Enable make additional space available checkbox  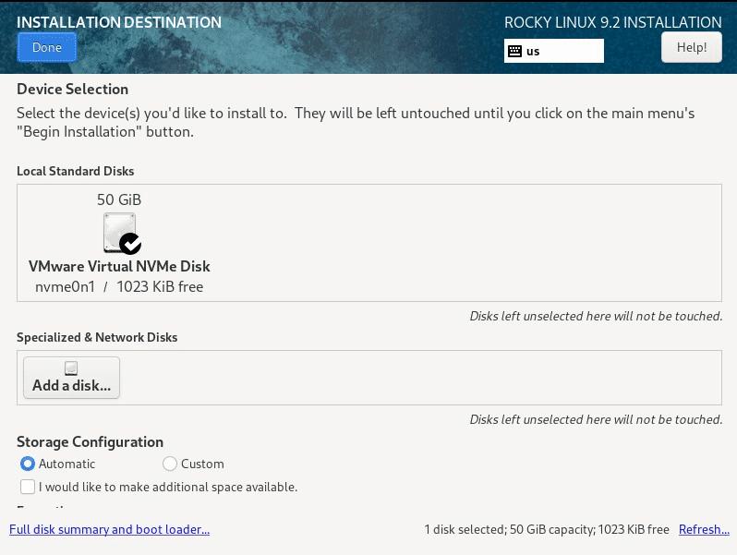point(28,487)
